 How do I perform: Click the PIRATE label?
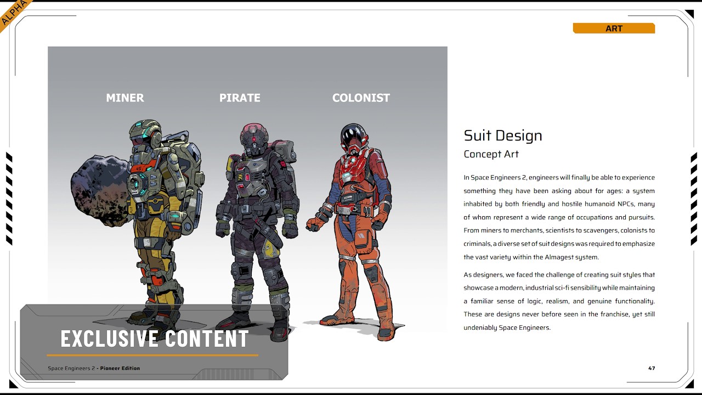click(240, 98)
